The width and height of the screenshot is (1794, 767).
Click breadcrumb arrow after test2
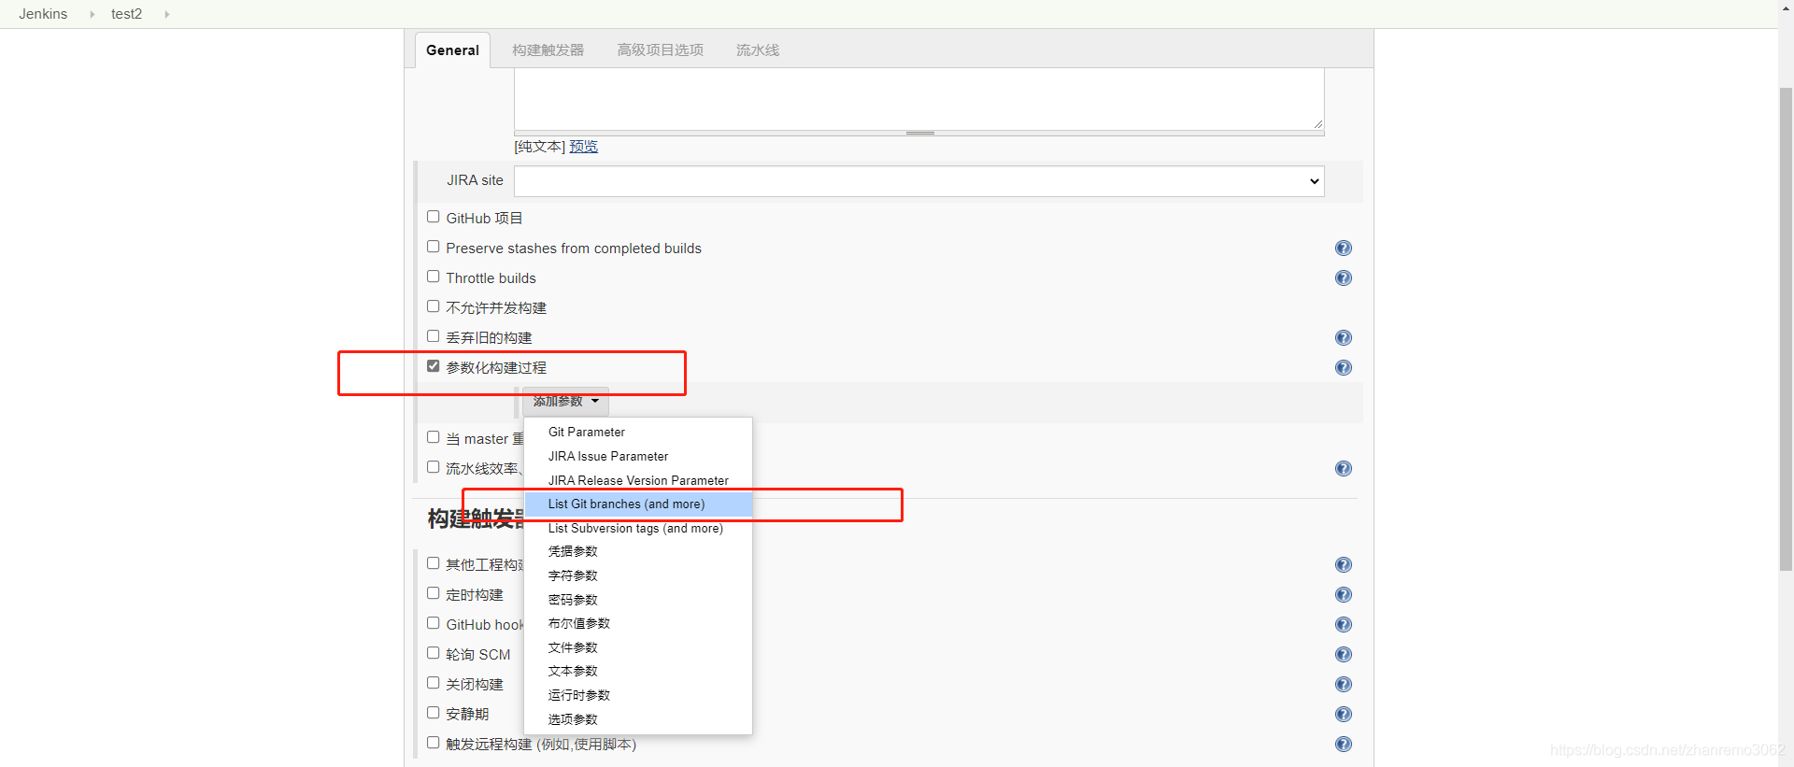click(x=166, y=14)
